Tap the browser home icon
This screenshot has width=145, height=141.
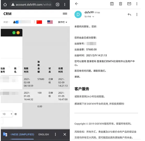pos(5,4)
